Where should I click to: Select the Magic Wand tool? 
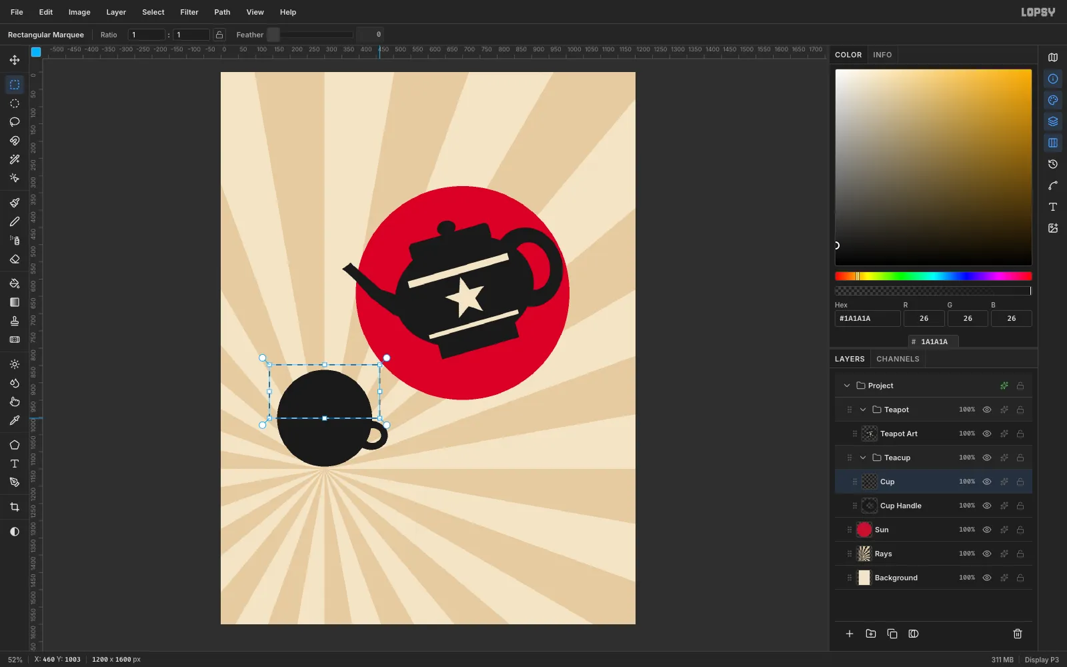(15, 159)
